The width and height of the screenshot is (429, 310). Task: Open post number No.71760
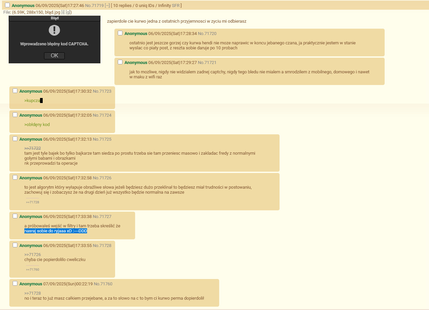103,284
